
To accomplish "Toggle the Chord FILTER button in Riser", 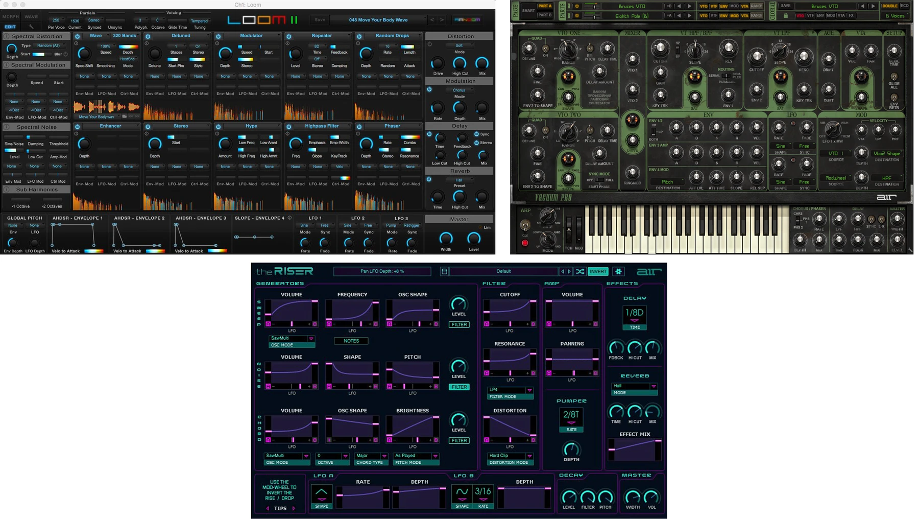I will 459,440.
